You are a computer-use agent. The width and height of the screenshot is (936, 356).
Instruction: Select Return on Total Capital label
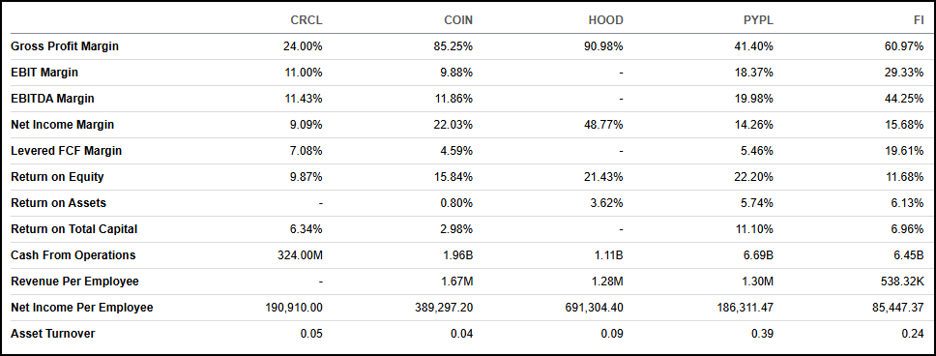tap(74, 229)
